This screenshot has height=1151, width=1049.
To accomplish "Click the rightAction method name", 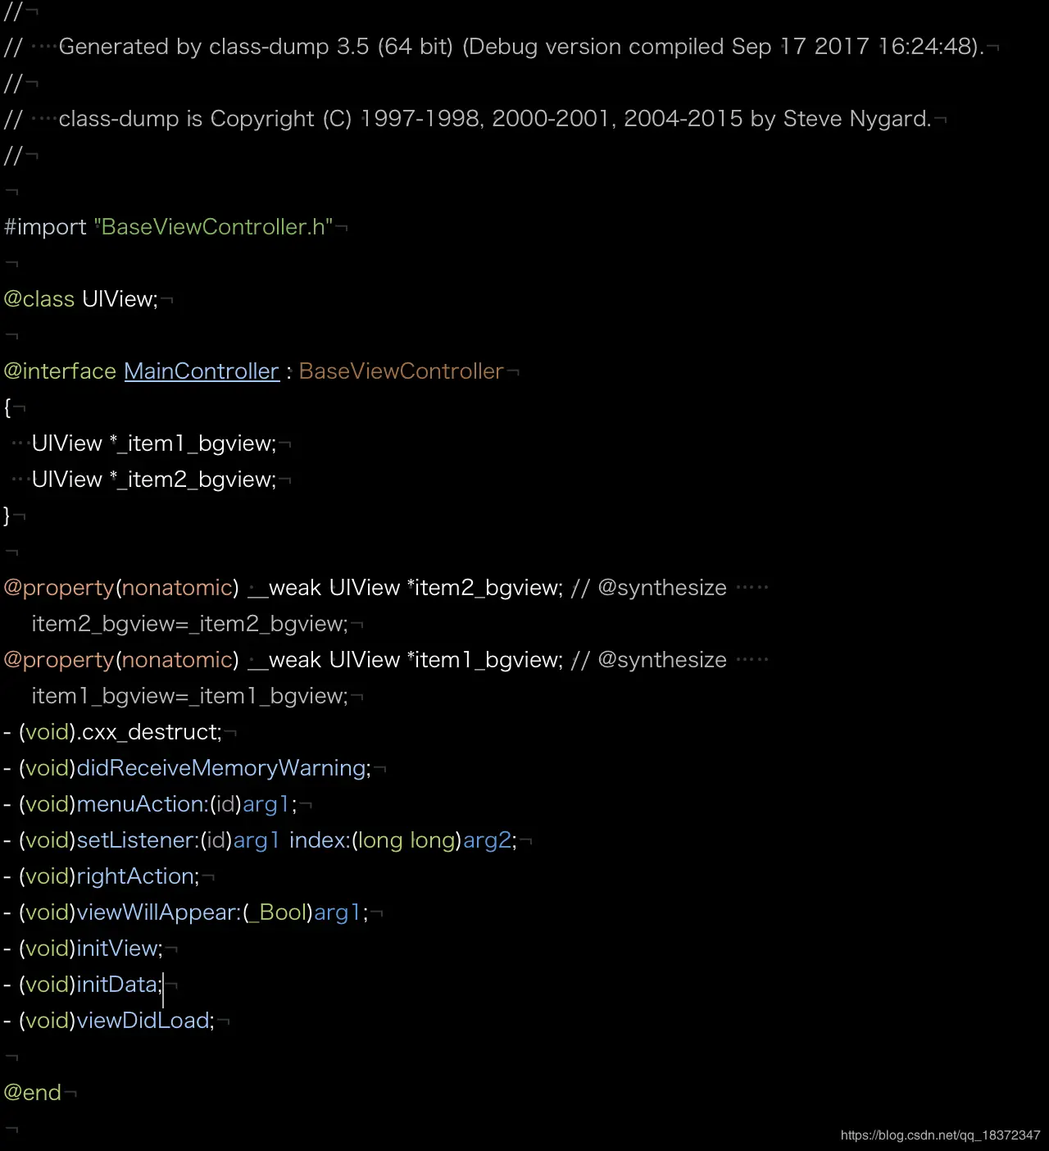I will (135, 876).
